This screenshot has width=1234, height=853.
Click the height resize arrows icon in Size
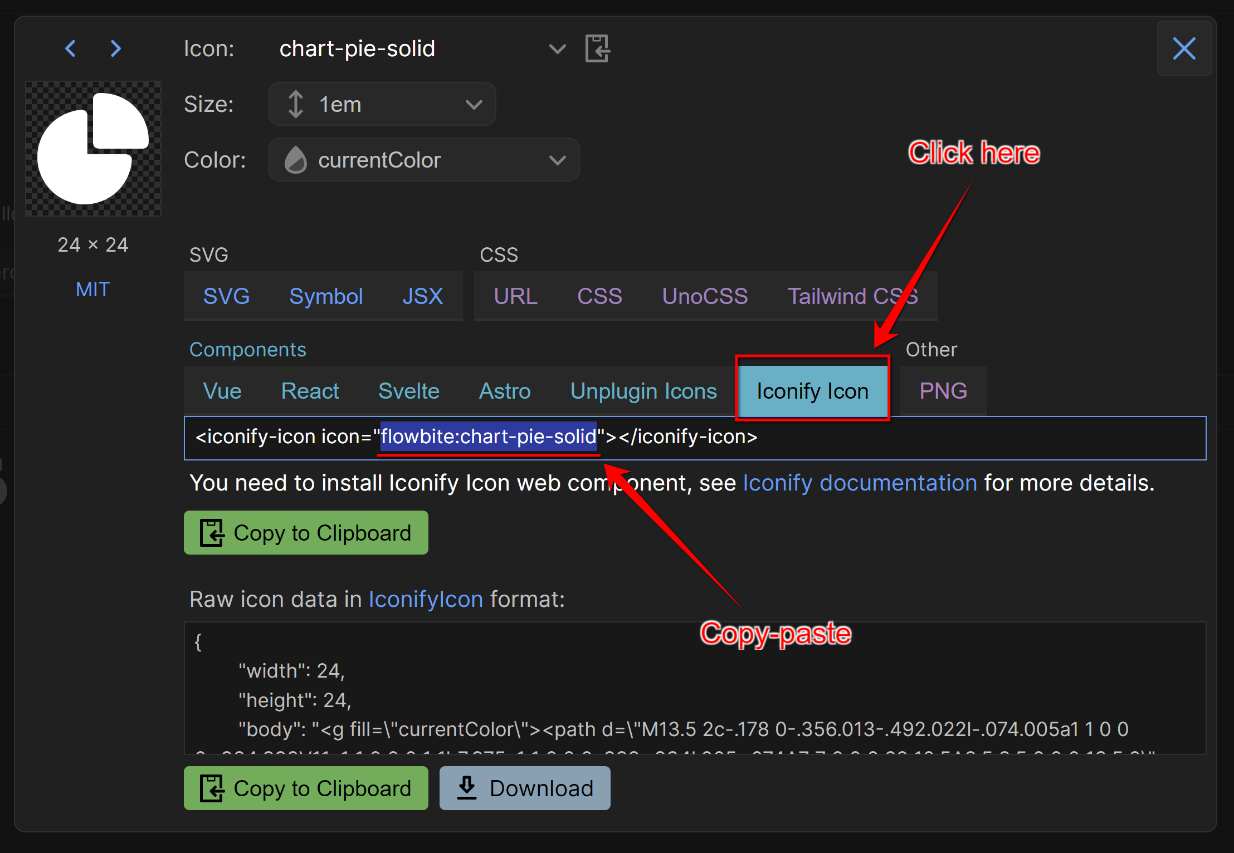[295, 104]
